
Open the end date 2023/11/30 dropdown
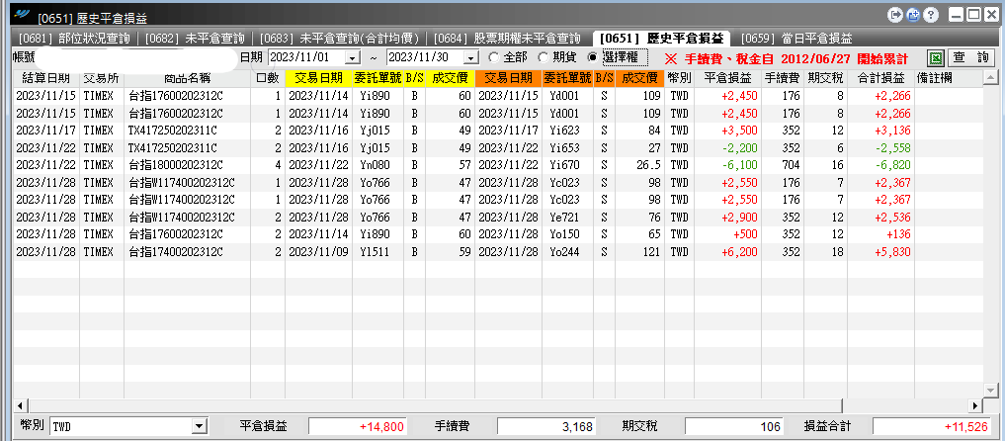[471, 58]
